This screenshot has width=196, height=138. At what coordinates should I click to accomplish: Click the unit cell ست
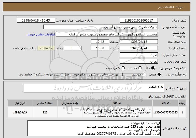[70, 112]
